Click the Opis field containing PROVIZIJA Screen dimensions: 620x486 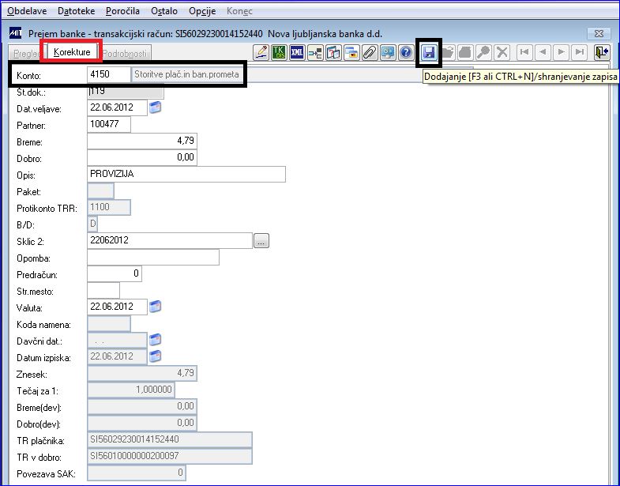coord(186,174)
